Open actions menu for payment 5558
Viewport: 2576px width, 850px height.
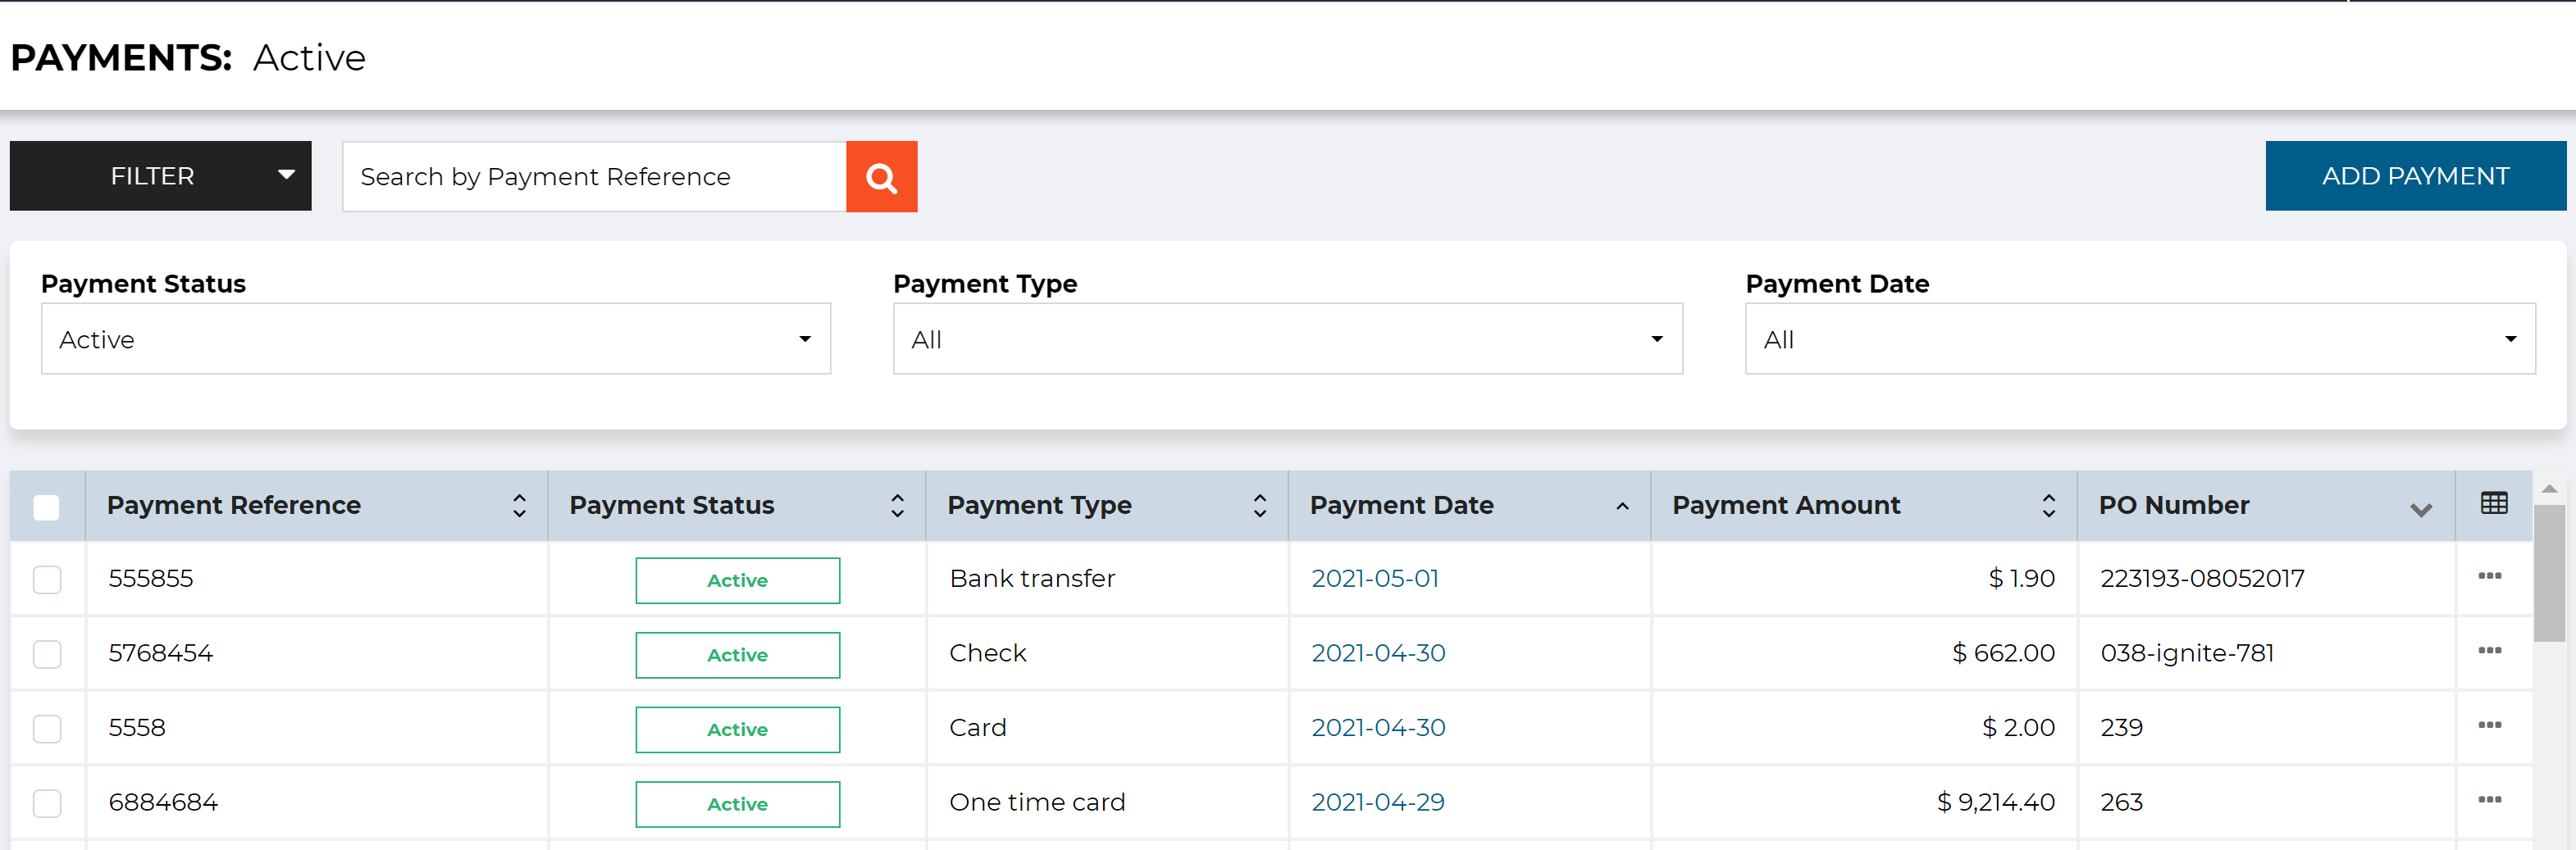[x=2489, y=725]
